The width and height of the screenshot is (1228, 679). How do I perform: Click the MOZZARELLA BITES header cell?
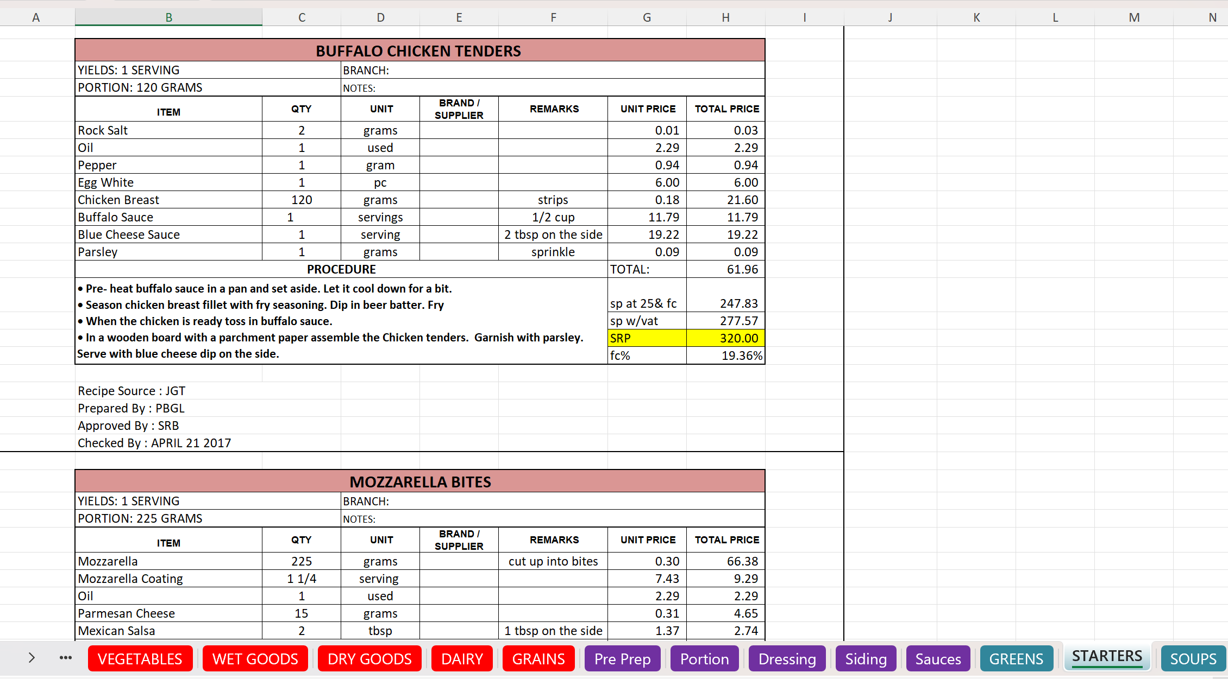pyautogui.click(x=419, y=482)
